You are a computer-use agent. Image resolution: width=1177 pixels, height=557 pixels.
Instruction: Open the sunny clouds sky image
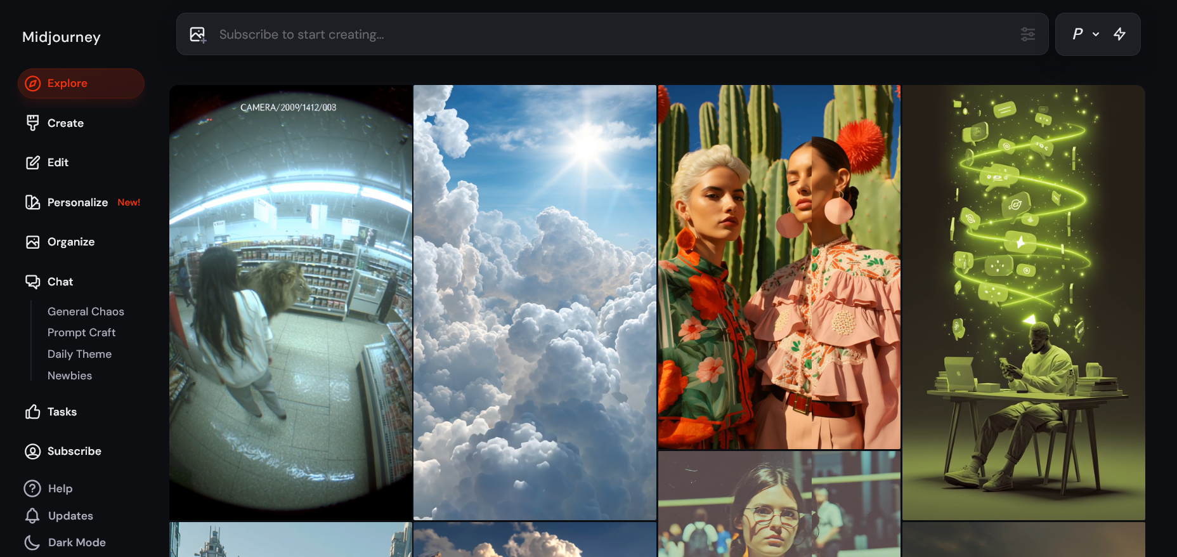tap(535, 303)
